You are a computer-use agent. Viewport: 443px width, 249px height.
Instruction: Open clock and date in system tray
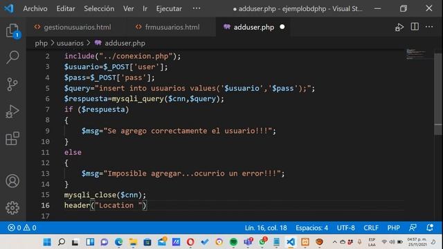(x=417, y=242)
